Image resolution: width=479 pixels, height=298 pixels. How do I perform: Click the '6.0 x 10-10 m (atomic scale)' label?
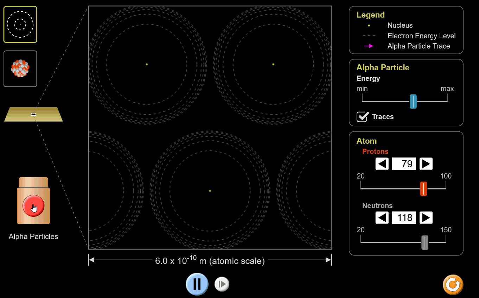[x=210, y=260]
